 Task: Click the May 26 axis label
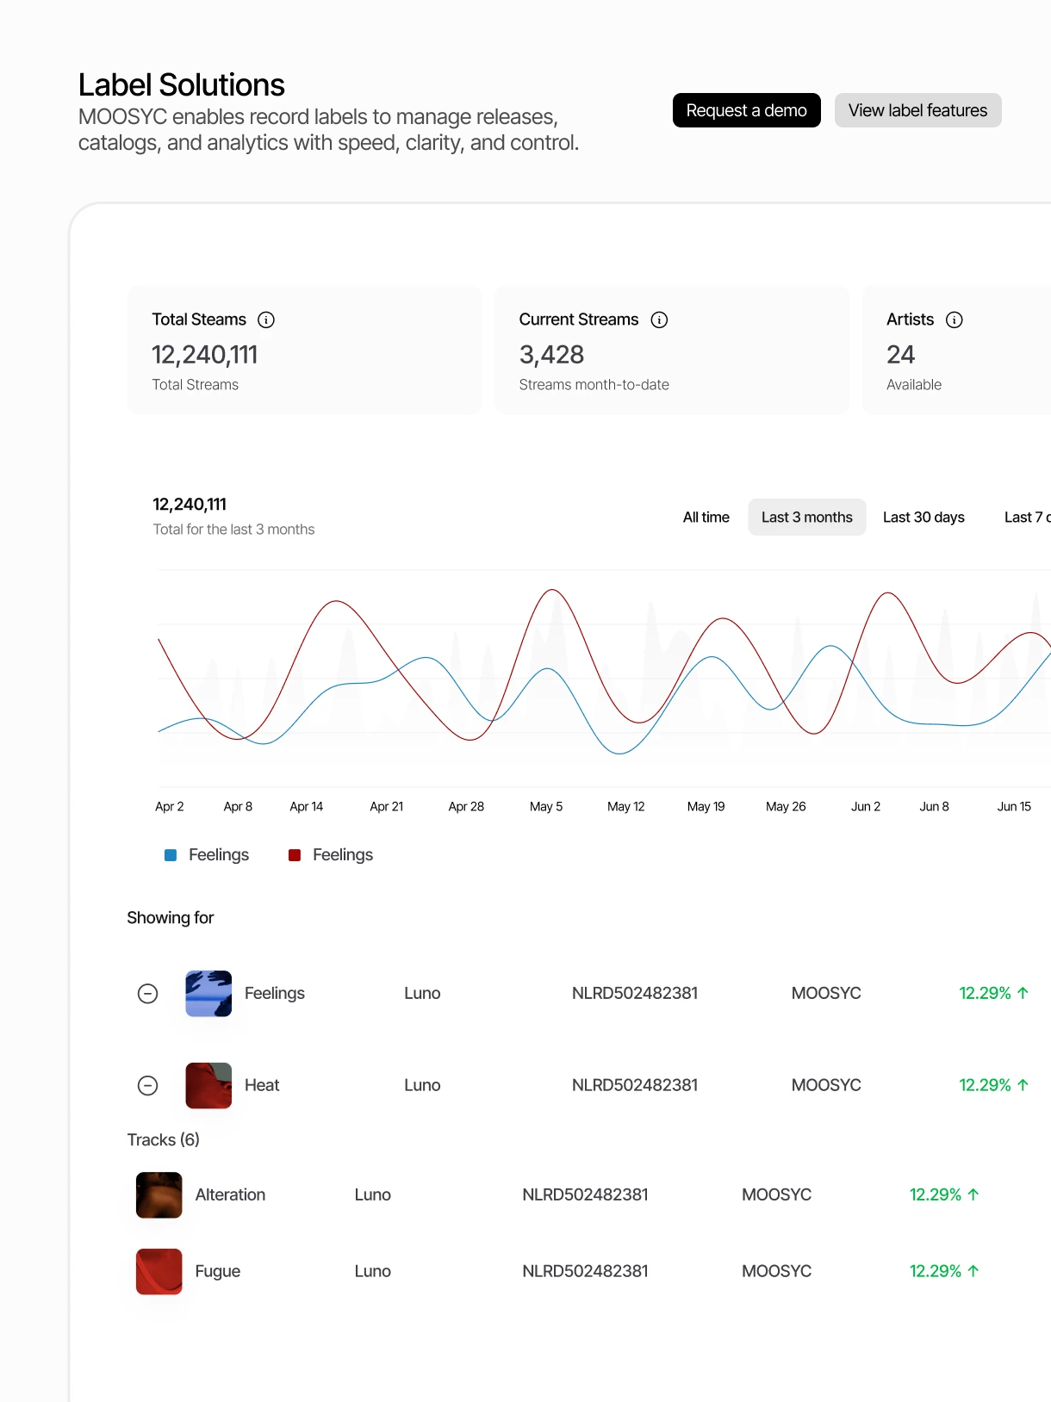click(786, 807)
